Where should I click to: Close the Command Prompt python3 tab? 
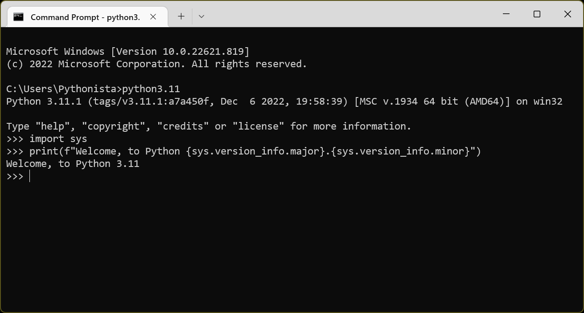153,17
